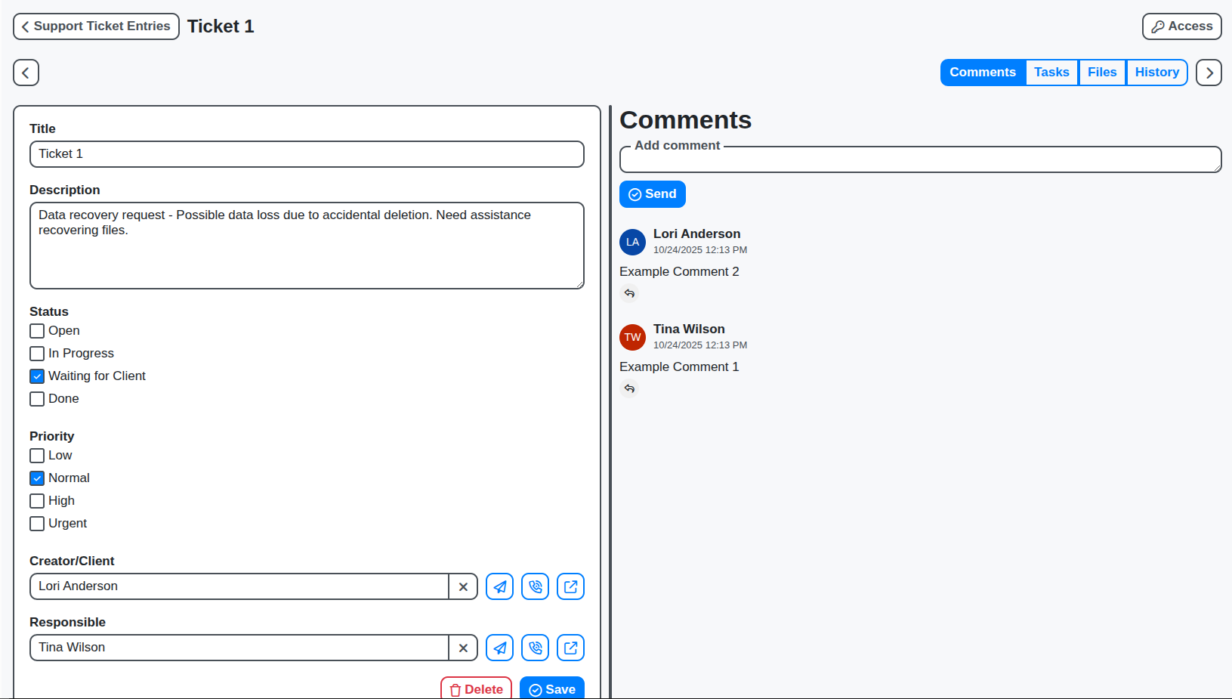
Task: Call Lori Anderson using the phone icon
Action: coord(535,586)
